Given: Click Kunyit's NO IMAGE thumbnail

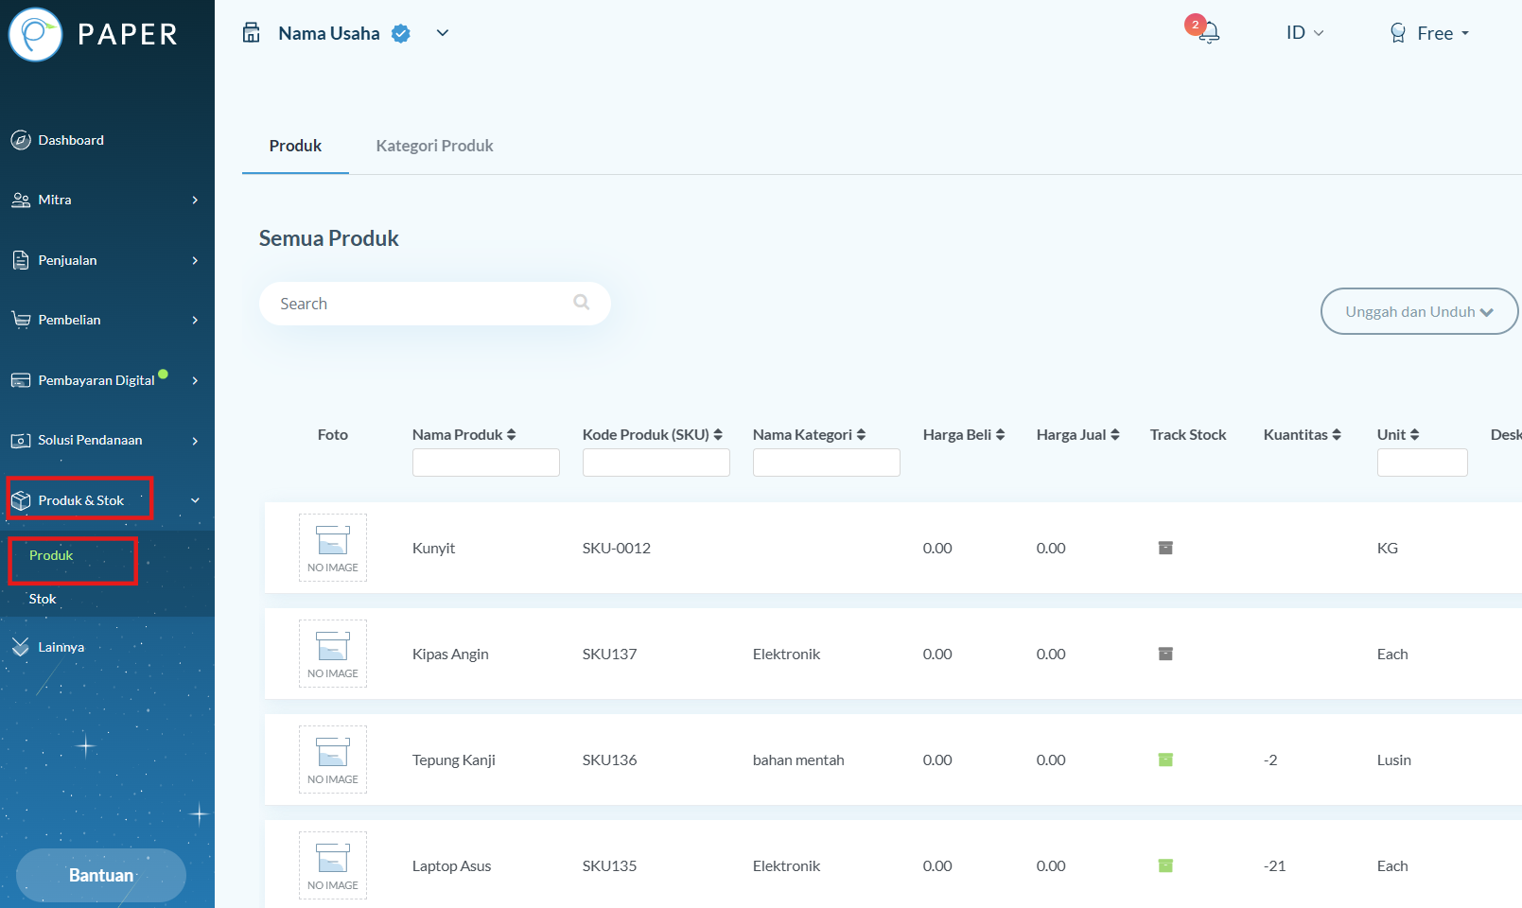Looking at the screenshot, I should pyautogui.click(x=333, y=548).
